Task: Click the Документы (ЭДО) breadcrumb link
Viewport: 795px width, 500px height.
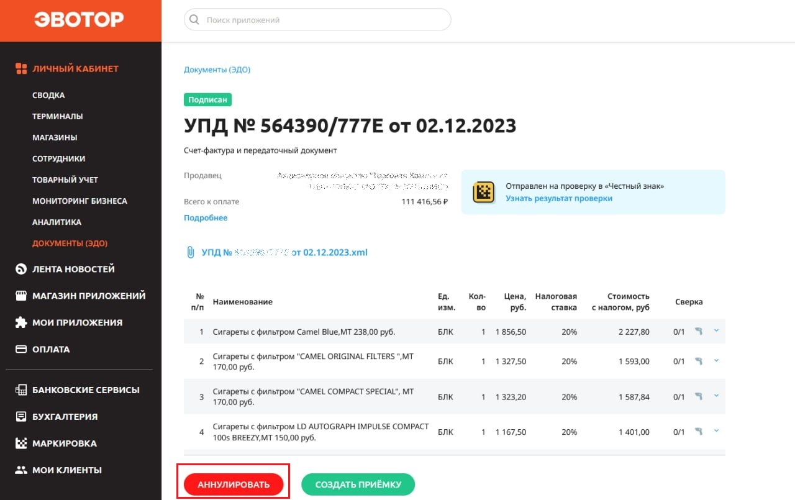Action: [217, 70]
